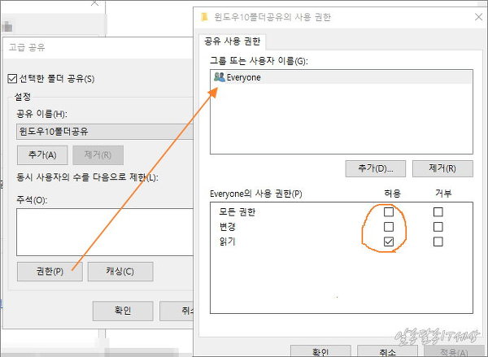Uncheck 읽기 in the 허용 column
The height and width of the screenshot is (357, 488).
tap(389, 242)
